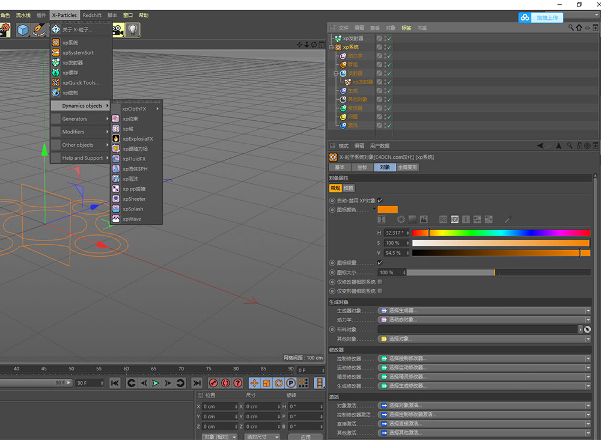Click the 预置 button
The image size is (601, 440).
[349, 188]
